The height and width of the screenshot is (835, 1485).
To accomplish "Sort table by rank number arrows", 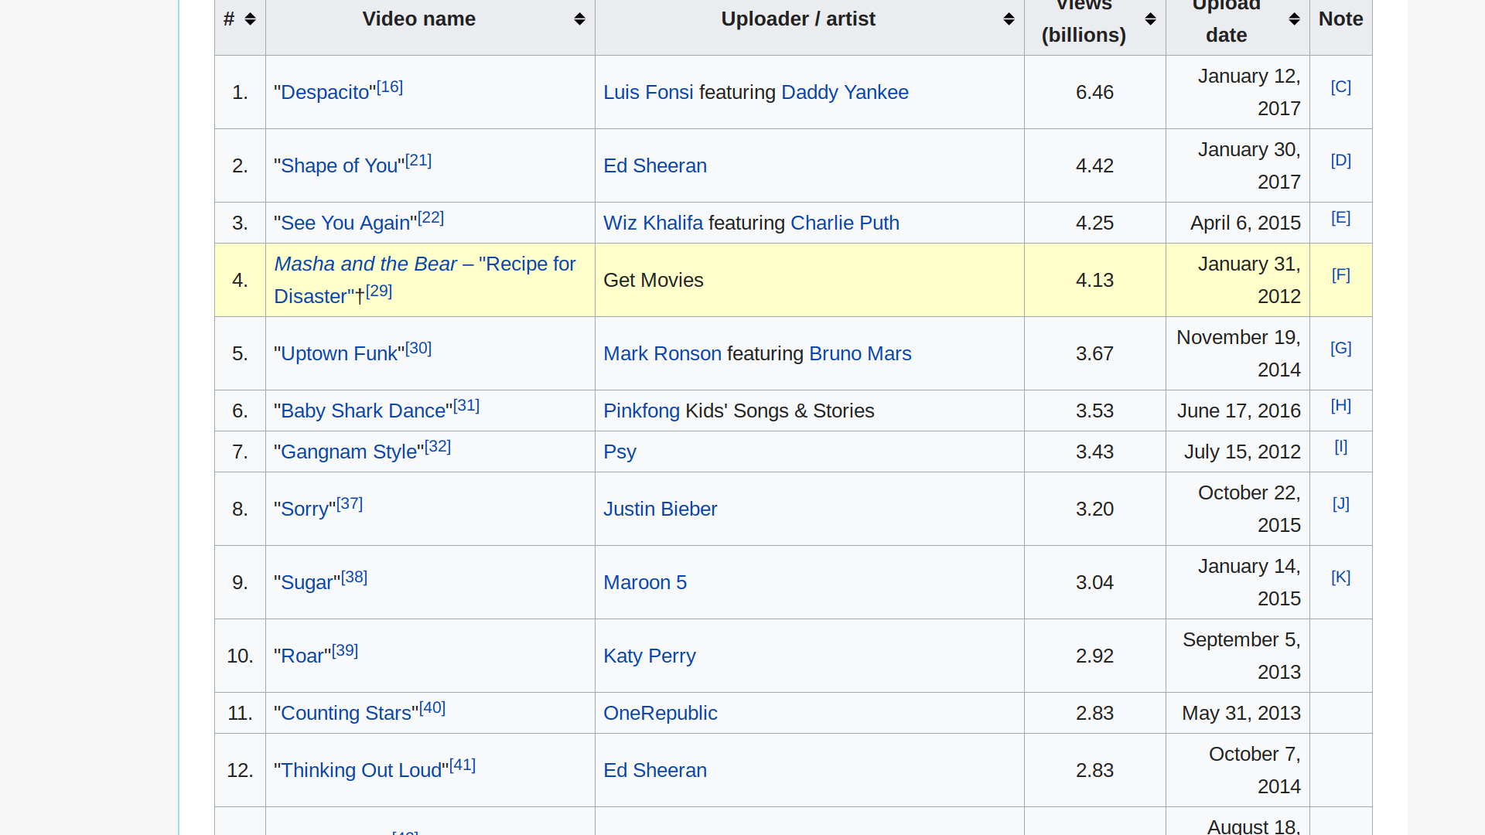I will point(250,19).
